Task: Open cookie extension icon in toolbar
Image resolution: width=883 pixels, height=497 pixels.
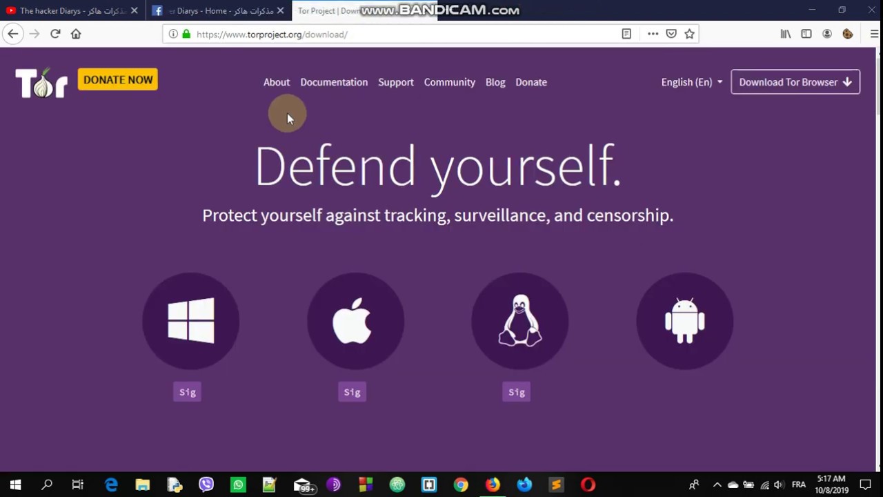Action: pos(848,34)
